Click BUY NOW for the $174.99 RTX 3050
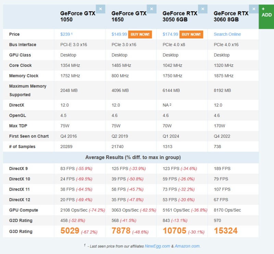 tap(191, 34)
